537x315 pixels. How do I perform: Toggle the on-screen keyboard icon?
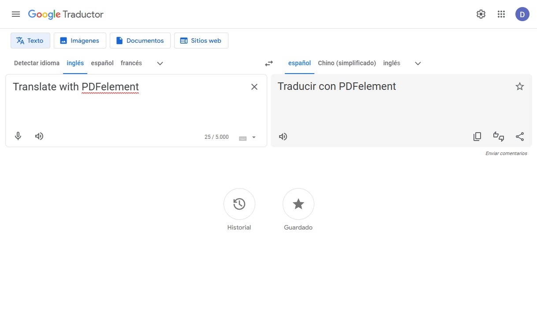point(242,138)
